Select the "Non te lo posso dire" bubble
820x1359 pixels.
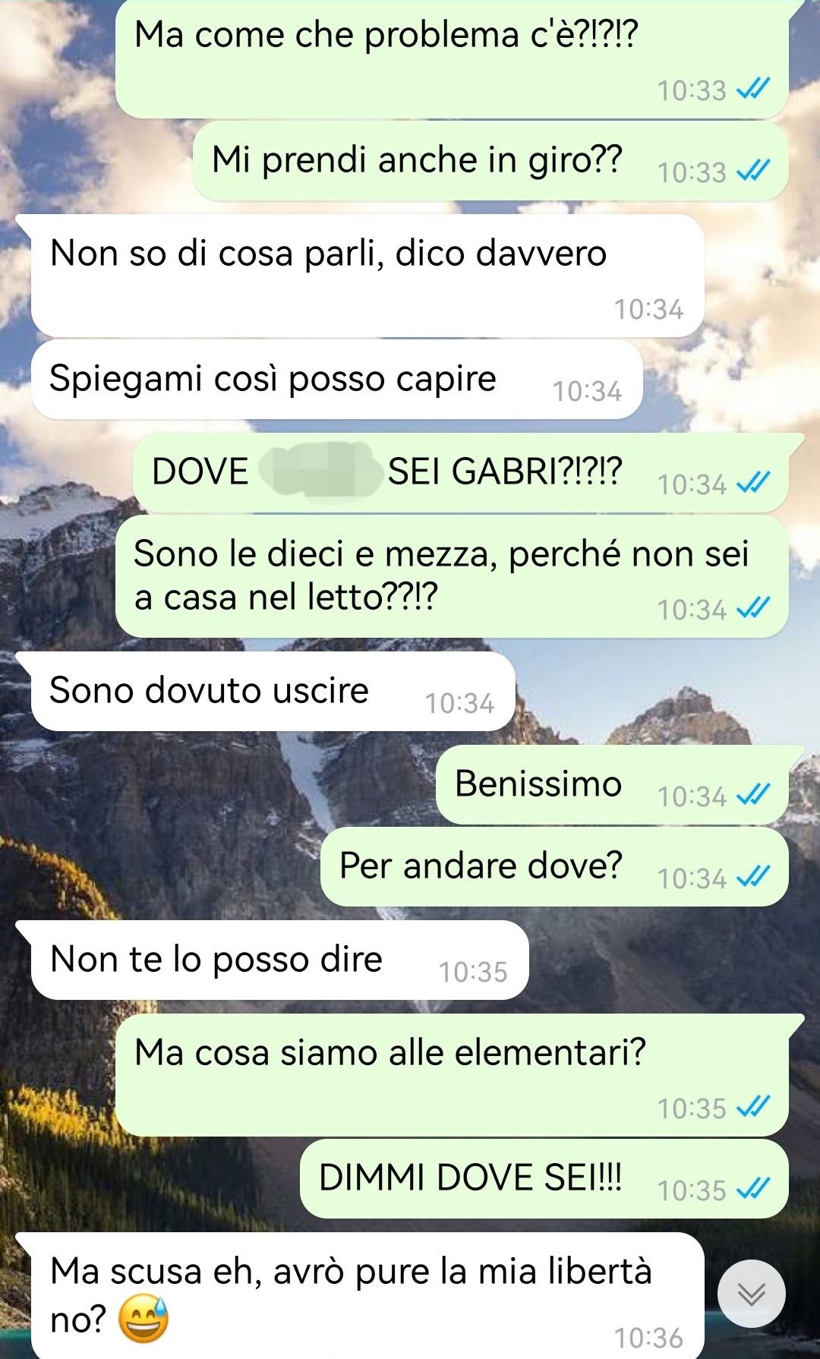tap(279, 960)
